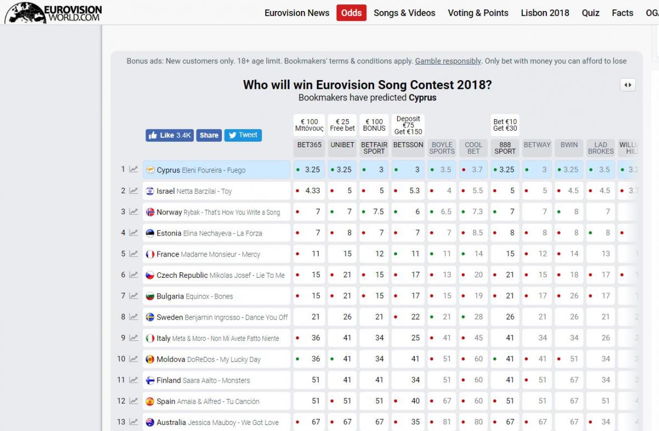Open the Eurovisionworld.com logo homepage
Viewport: 659px width, 431px height.
pos(53,12)
